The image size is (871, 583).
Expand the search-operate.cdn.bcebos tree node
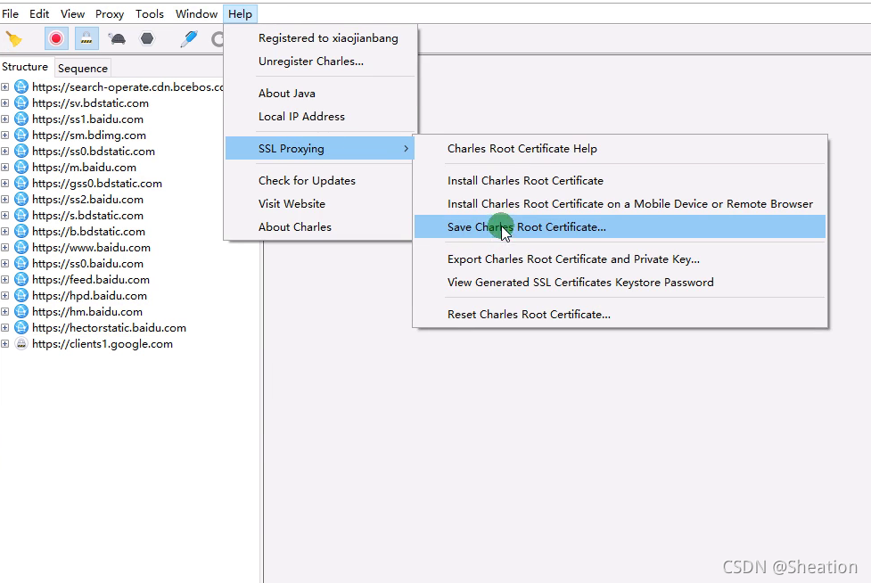pos(5,86)
